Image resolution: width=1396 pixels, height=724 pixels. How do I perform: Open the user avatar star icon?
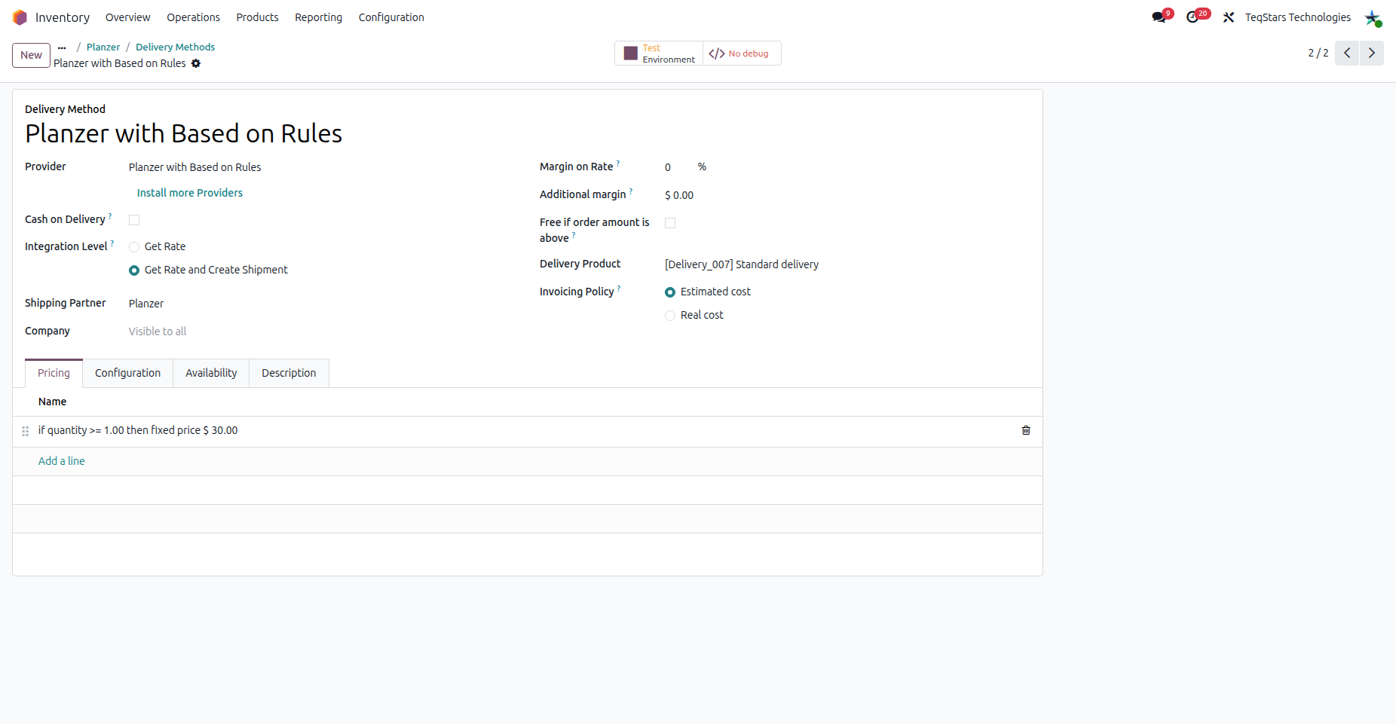[x=1373, y=17]
